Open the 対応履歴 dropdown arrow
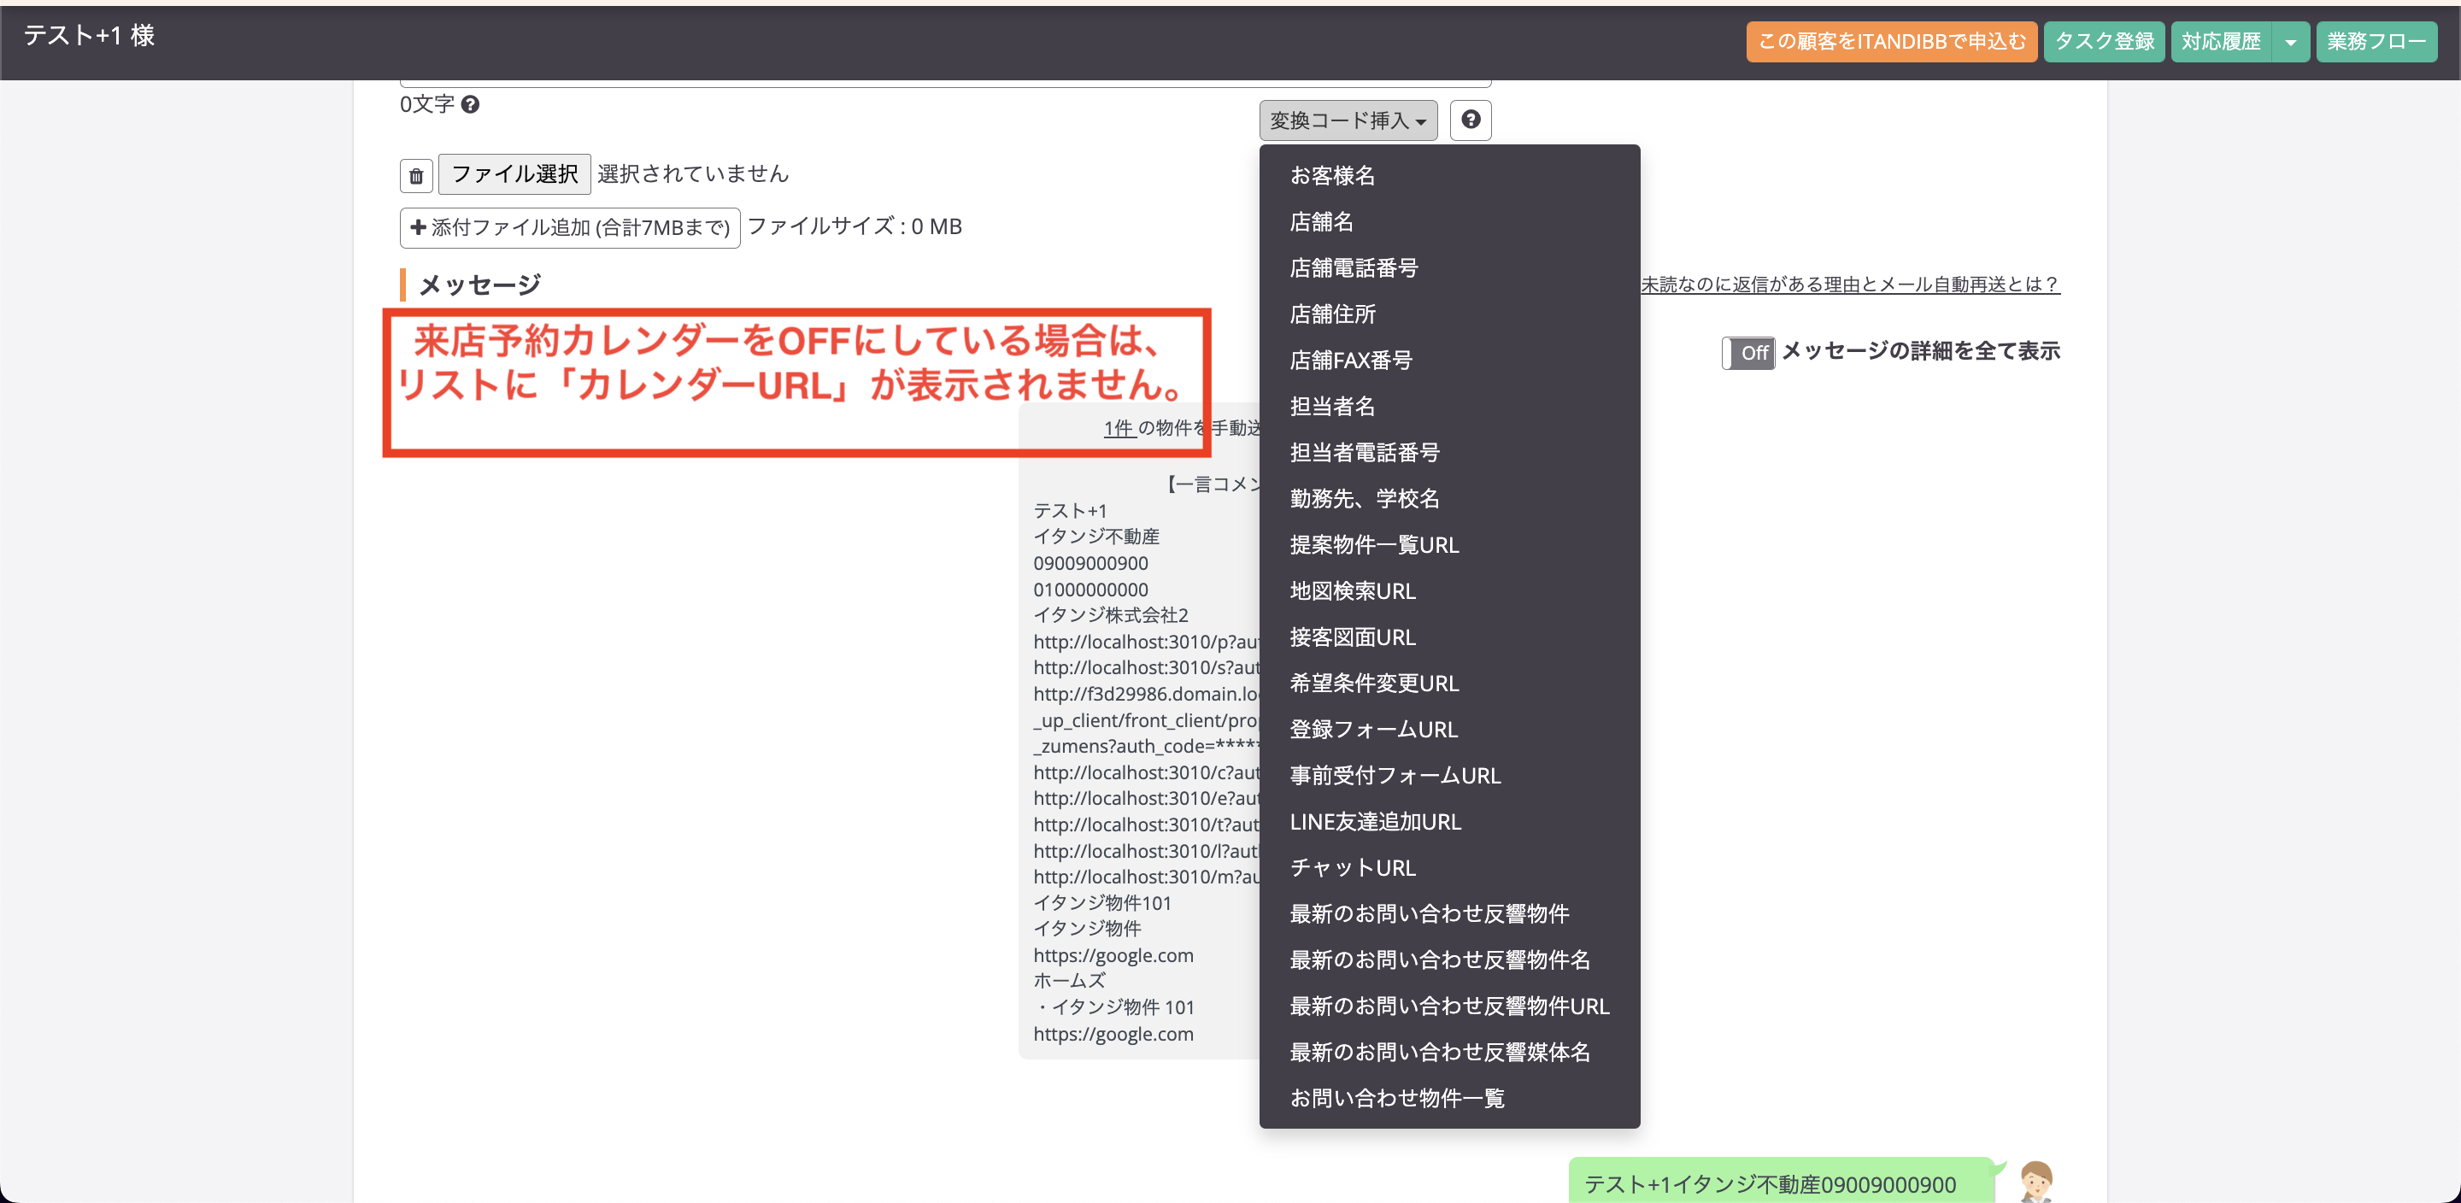 [x=2290, y=42]
